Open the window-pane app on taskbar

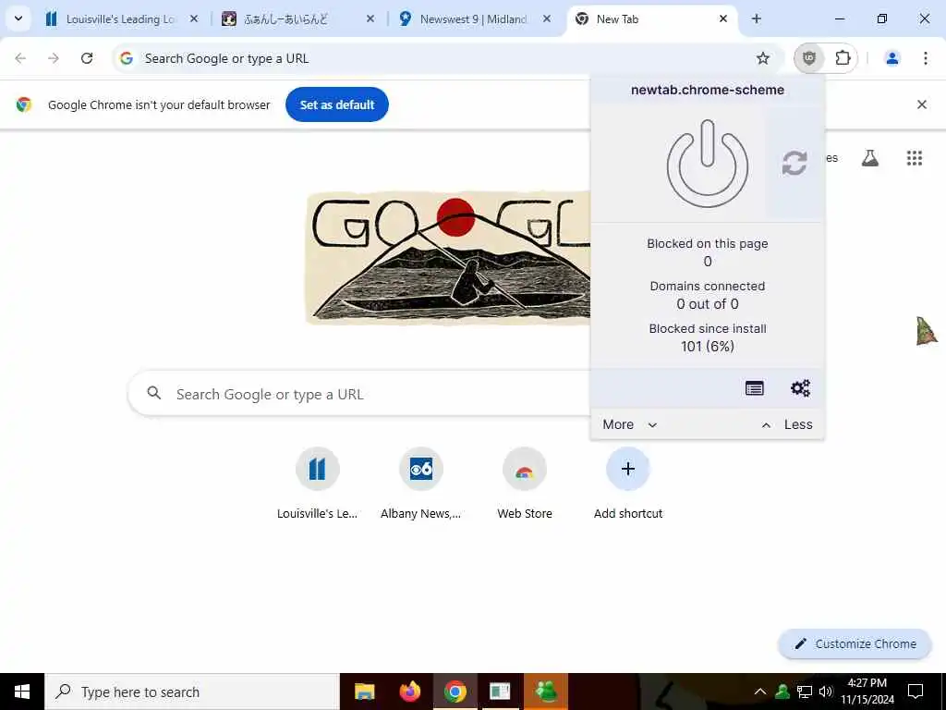[500, 692]
